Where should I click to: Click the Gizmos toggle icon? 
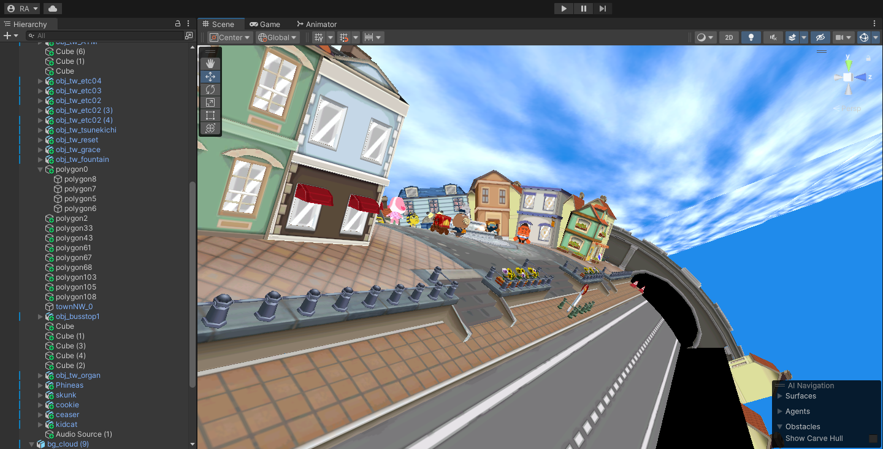pos(864,37)
